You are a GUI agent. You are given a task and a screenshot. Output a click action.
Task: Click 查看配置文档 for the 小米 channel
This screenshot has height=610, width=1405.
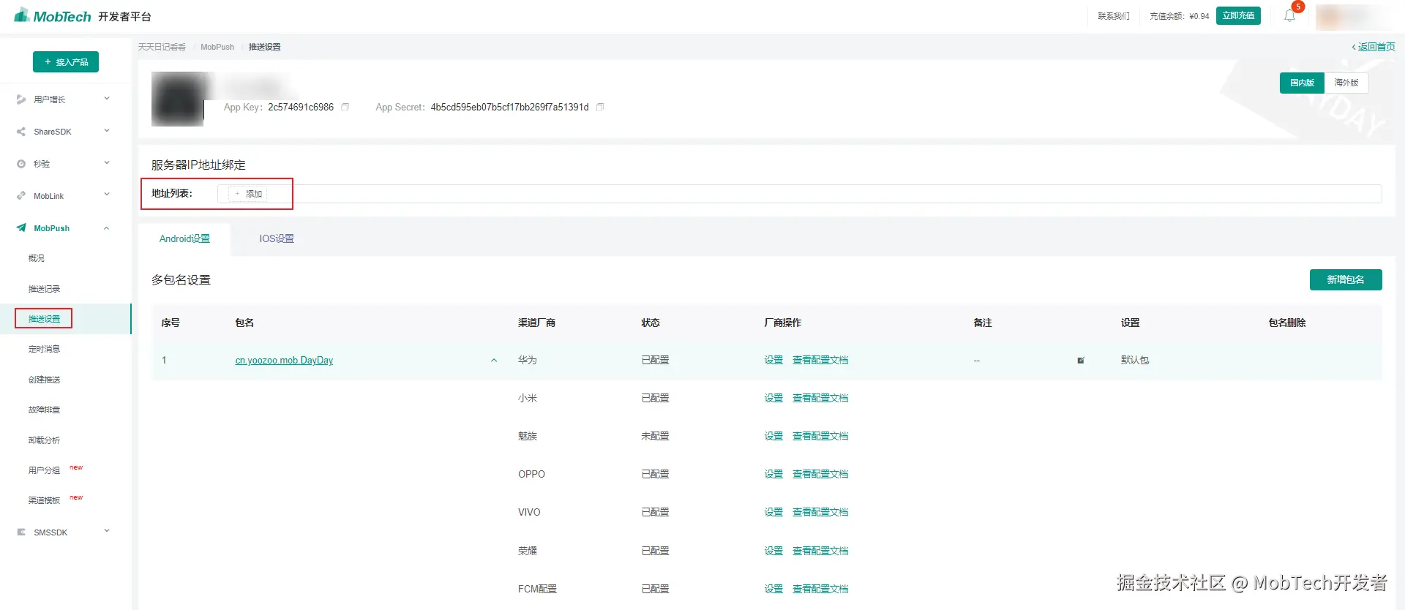820,398
